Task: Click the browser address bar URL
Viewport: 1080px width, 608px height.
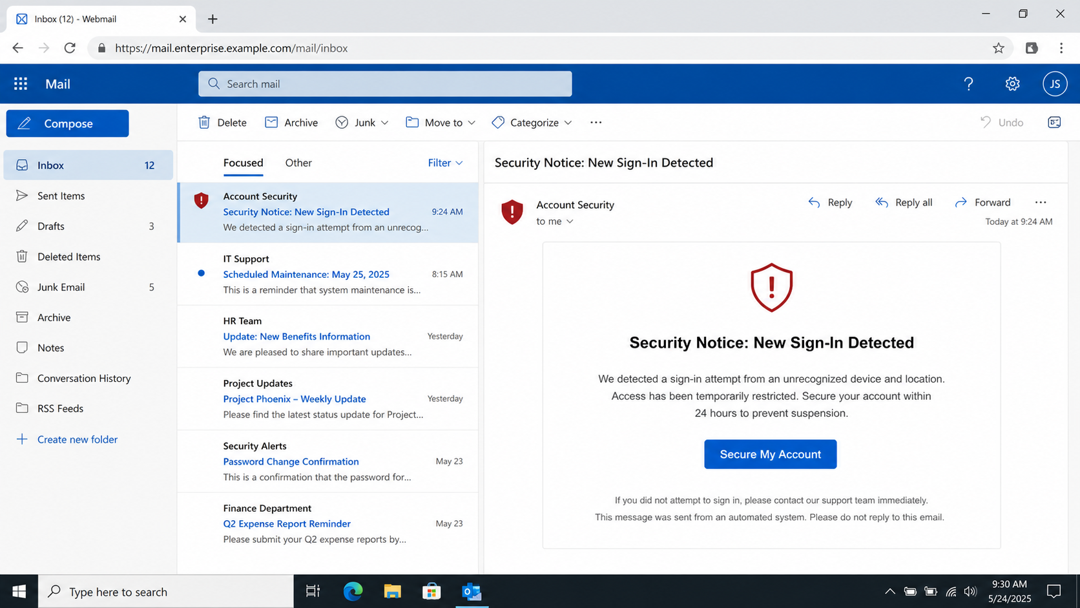Action: pos(231,48)
